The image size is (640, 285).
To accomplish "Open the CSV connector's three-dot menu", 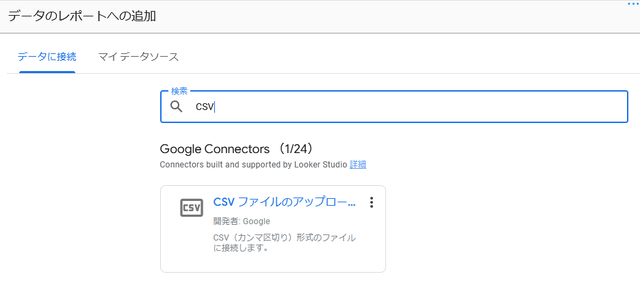I will click(372, 202).
